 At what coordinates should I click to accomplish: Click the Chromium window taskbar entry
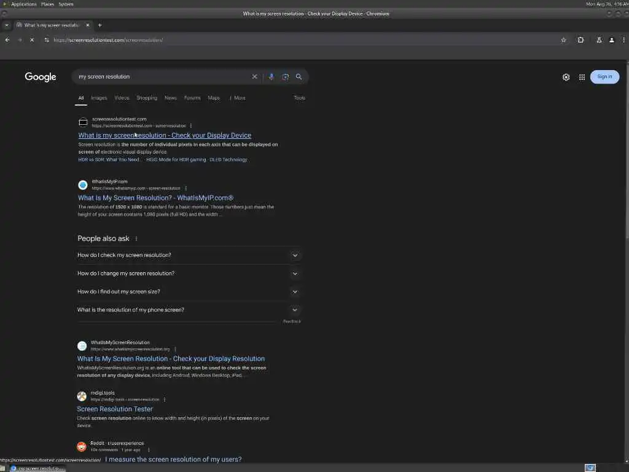point(37,468)
